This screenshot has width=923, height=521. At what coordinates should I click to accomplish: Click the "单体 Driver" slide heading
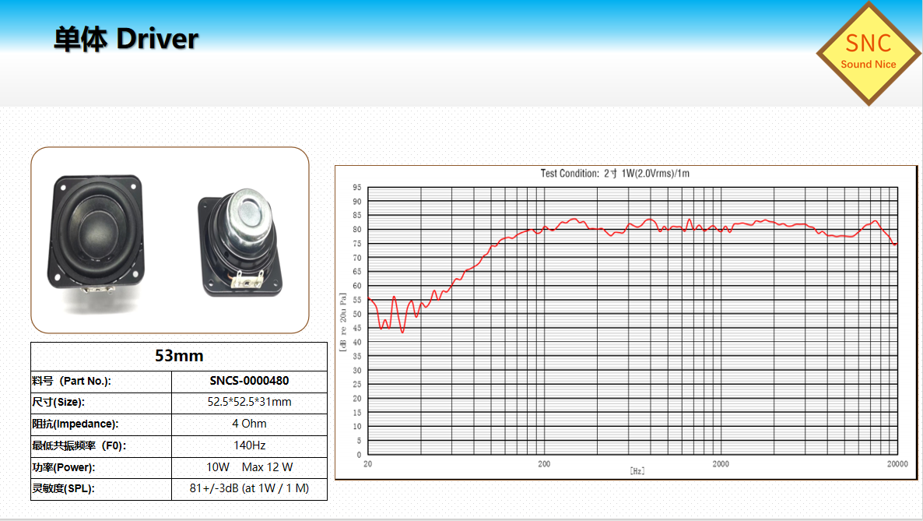[126, 39]
